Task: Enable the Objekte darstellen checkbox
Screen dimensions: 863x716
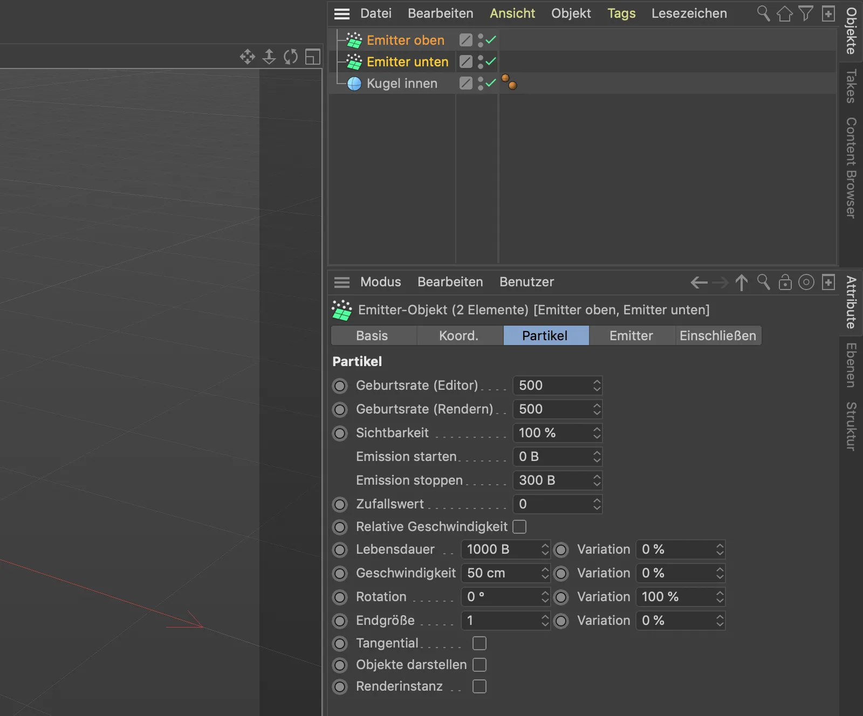Action: tap(480, 665)
